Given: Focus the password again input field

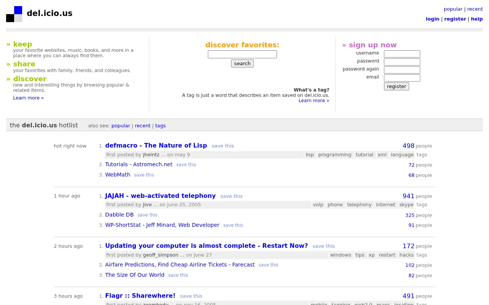Looking at the screenshot, I should point(402,70).
